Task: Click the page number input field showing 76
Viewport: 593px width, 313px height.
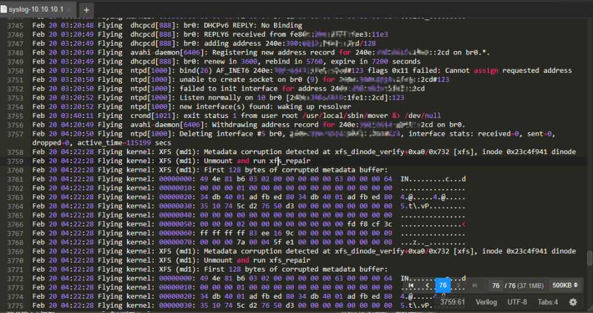Action: pos(496,285)
